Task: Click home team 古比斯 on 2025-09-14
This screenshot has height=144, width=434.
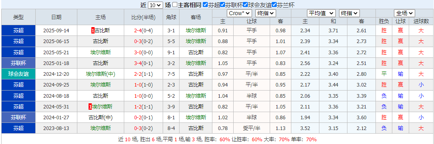Action: (102, 31)
